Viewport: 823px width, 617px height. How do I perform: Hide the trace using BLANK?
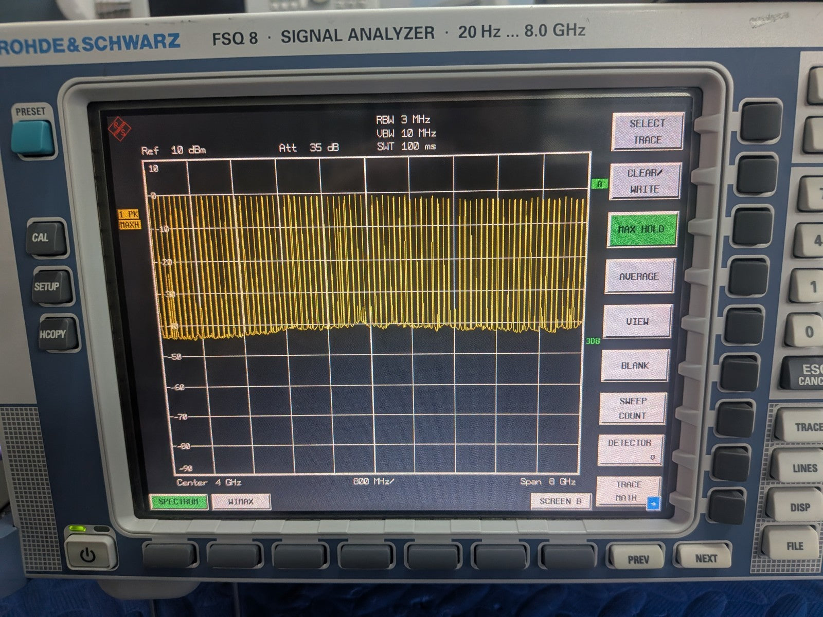635,366
